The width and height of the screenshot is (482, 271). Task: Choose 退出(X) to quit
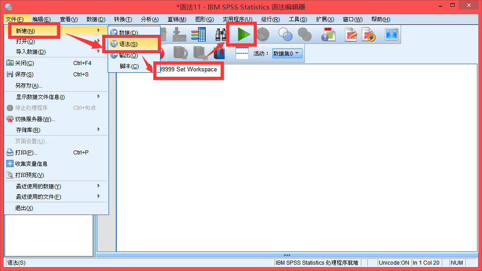click(56, 208)
